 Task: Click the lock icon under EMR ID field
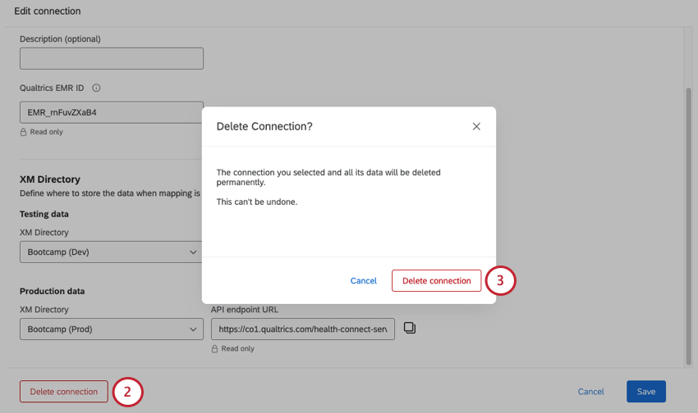[x=24, y=132]
